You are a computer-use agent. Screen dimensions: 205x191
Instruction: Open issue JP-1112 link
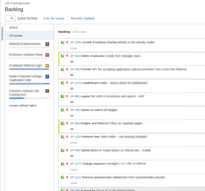click(76, 177)
